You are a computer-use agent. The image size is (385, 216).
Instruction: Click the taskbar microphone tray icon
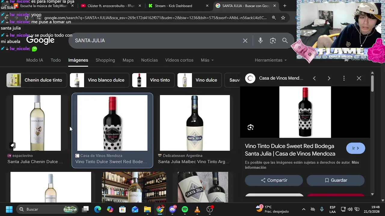(x=322, y=209)
